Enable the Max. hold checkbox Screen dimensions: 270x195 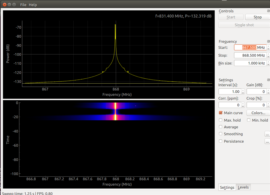click(x=221, y=120)
